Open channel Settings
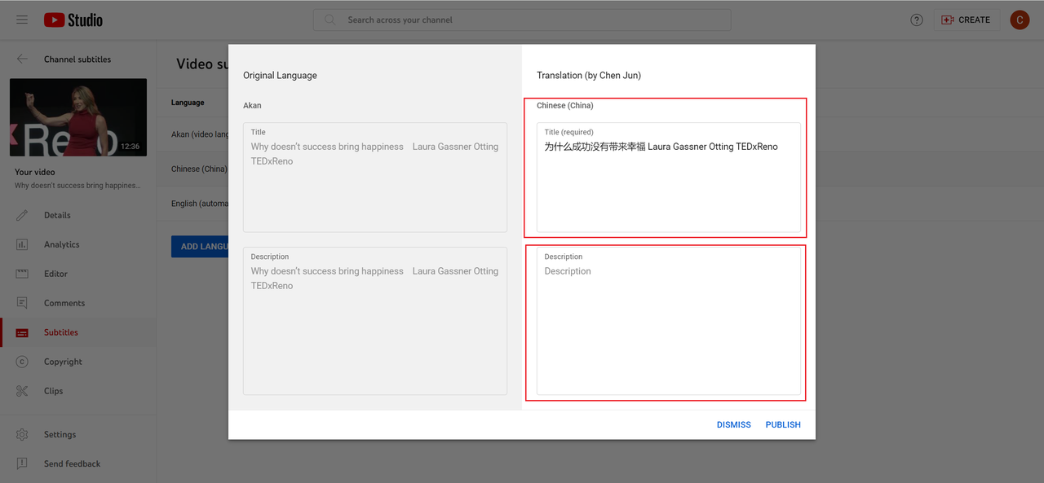1044x483 pixels. (x=60, y=435)
